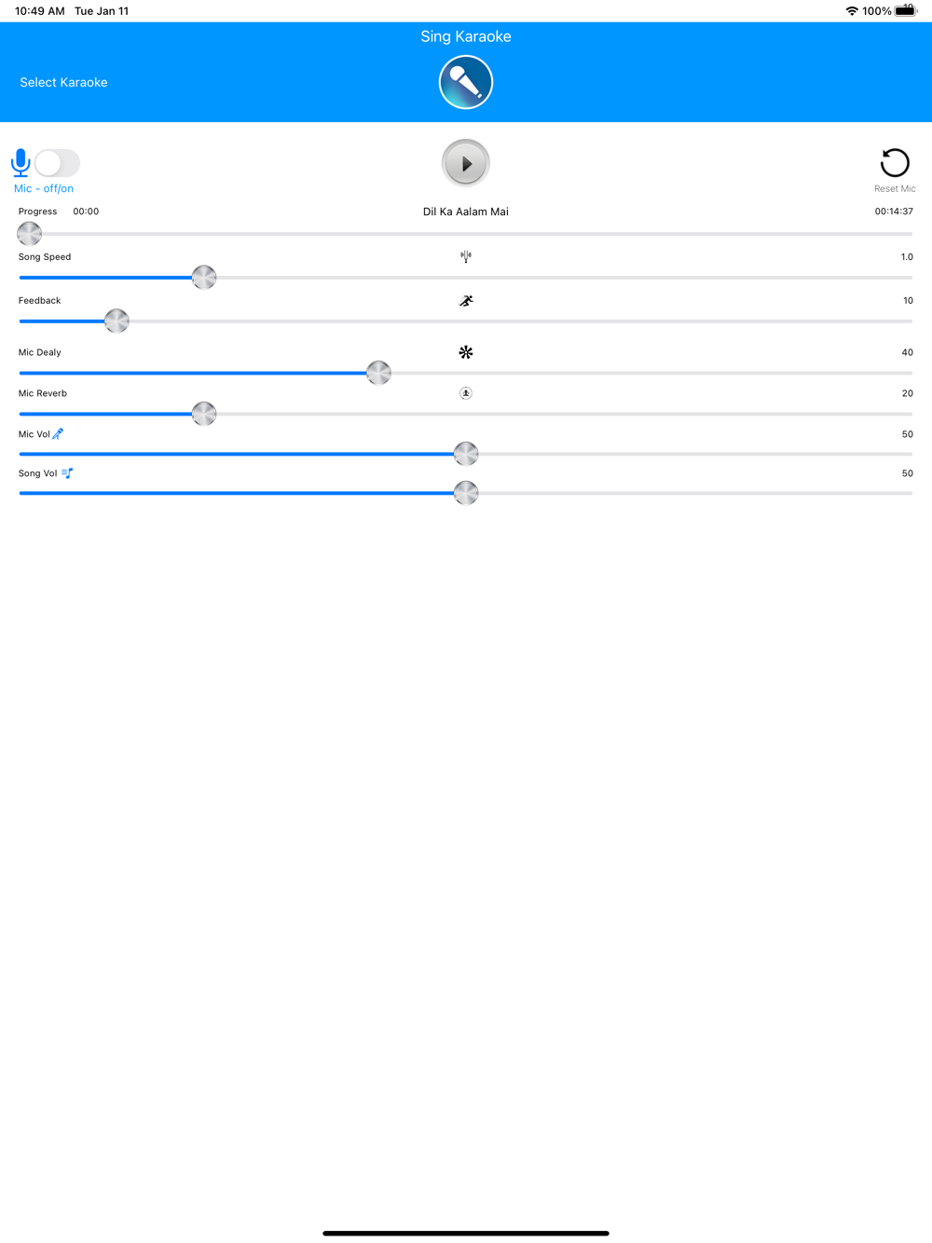Tap the microphone logo in header

click(466, 82)
